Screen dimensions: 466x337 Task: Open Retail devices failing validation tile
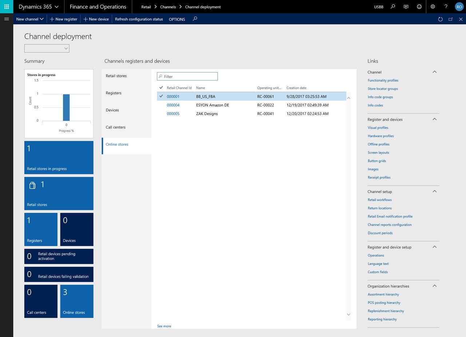59,274
